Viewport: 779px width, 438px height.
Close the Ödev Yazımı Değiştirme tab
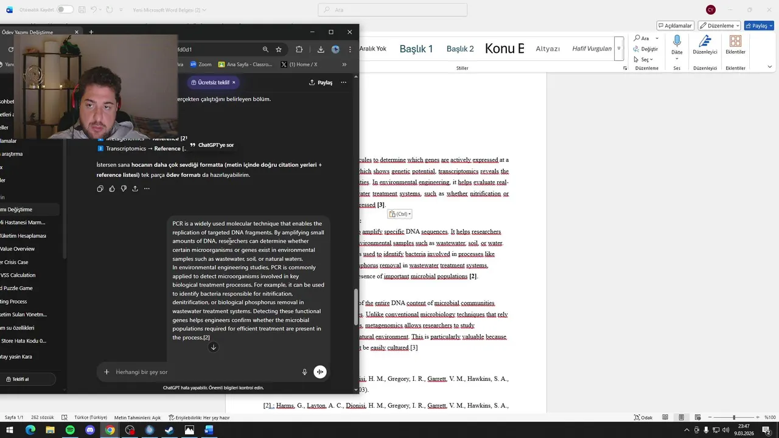pos(77,32)
